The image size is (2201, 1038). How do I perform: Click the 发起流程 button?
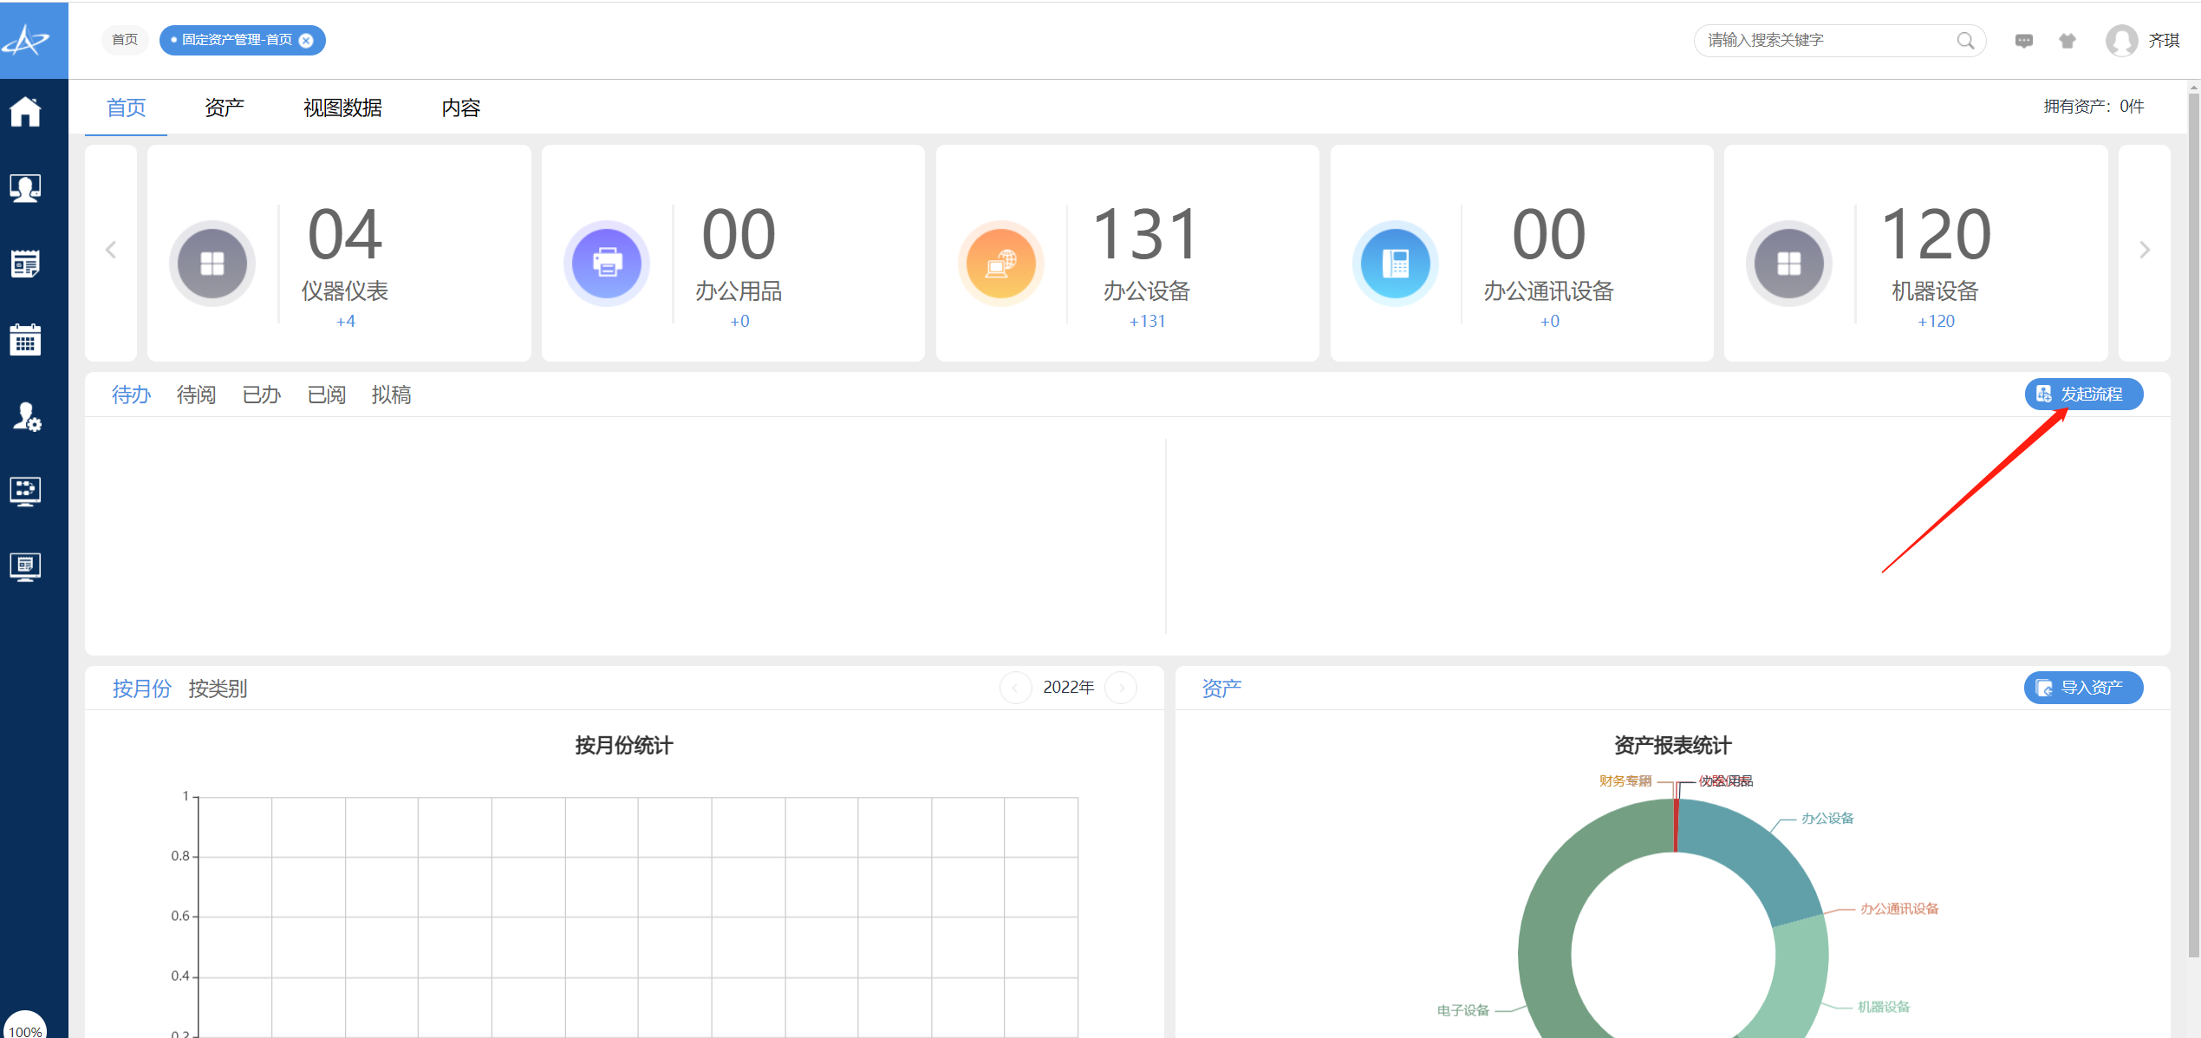coord(2084,395)
